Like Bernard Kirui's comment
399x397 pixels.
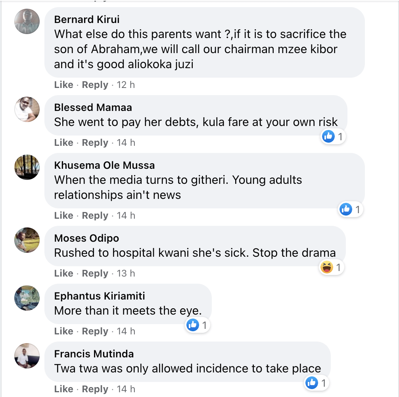63,85
